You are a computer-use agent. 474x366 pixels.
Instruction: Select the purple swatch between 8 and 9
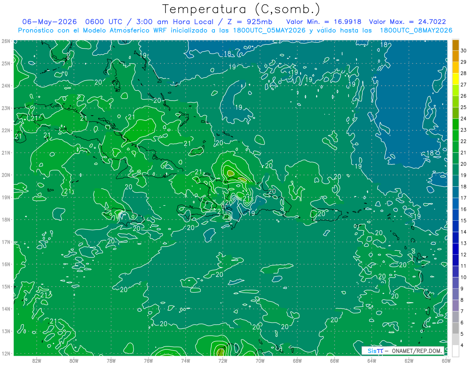[455, 294]
